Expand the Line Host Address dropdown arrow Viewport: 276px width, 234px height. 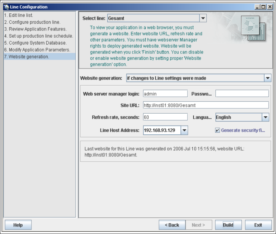(x=184, y=130)
